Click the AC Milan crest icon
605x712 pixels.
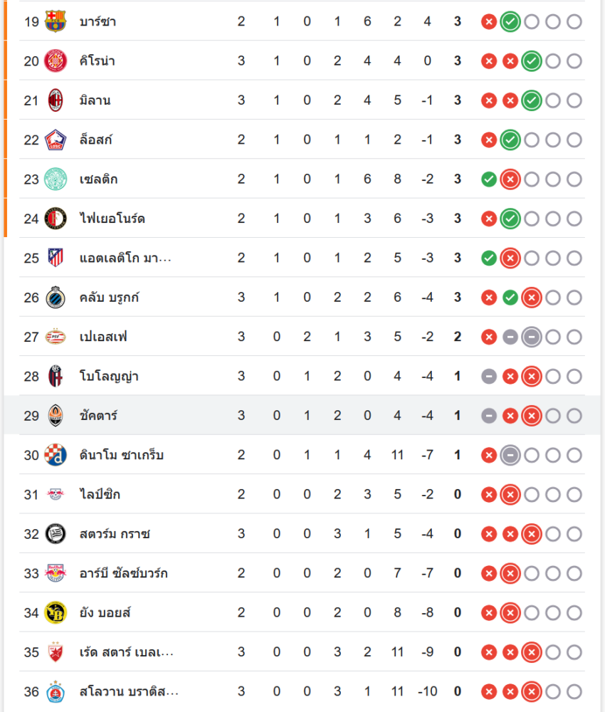pos(55,100)
